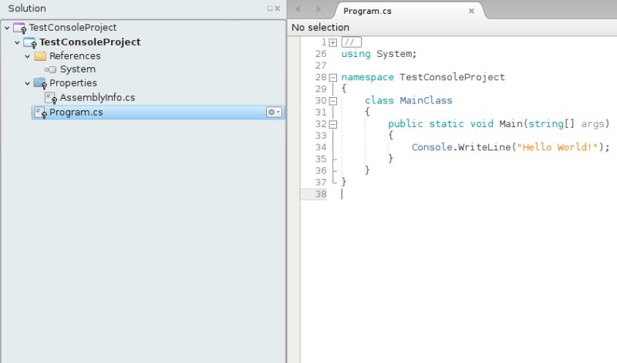This screenshot has height=363, width=617.
Task: Click the 'static' keyword on line 32
Action: click(x=447, y=124)
